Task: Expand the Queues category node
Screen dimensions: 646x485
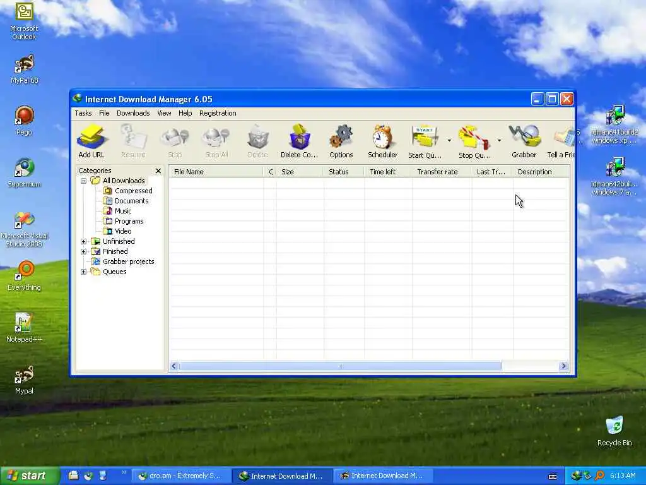Action: pyautogui.click(x=84, y=272)
